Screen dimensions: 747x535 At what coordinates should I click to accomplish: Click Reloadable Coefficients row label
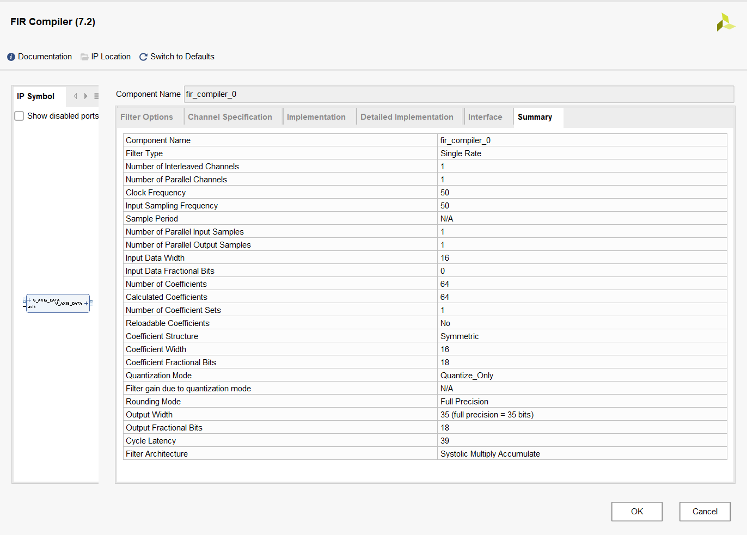168,323
